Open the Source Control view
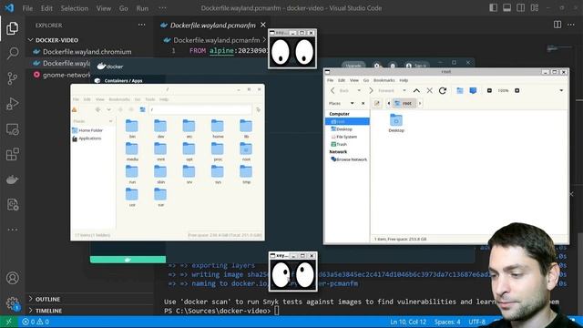Viewport: 583px width, 328px height. point(12,78)
